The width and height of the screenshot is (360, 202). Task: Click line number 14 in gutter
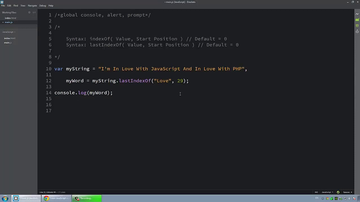48,93
